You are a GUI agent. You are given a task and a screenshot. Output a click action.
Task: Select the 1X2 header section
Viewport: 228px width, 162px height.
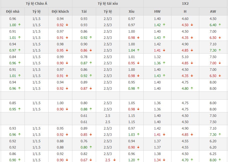coord(185,3)
